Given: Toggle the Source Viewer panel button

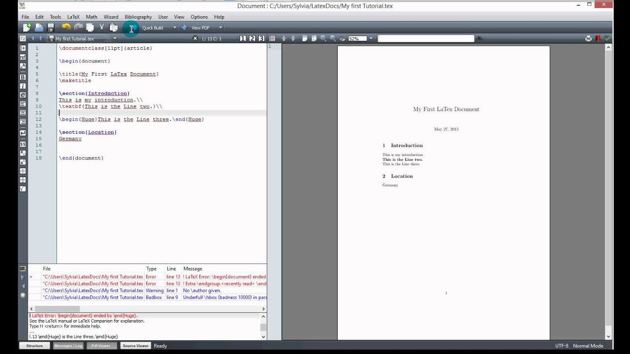Looking at the screenshot, I should 135,346.
